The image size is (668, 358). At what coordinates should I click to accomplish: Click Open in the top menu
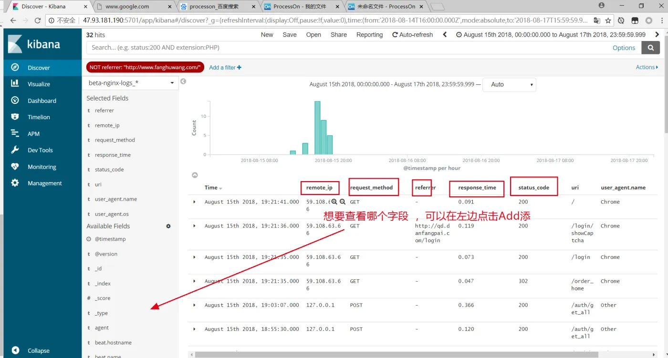[x=313, y=35]
